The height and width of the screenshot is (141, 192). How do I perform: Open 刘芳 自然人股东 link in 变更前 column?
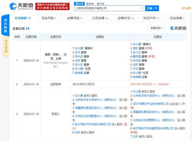[x=77, y=133]
